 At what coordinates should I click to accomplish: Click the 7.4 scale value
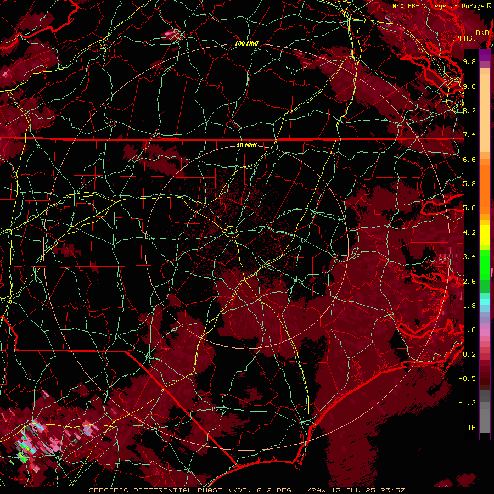[469, 135]
